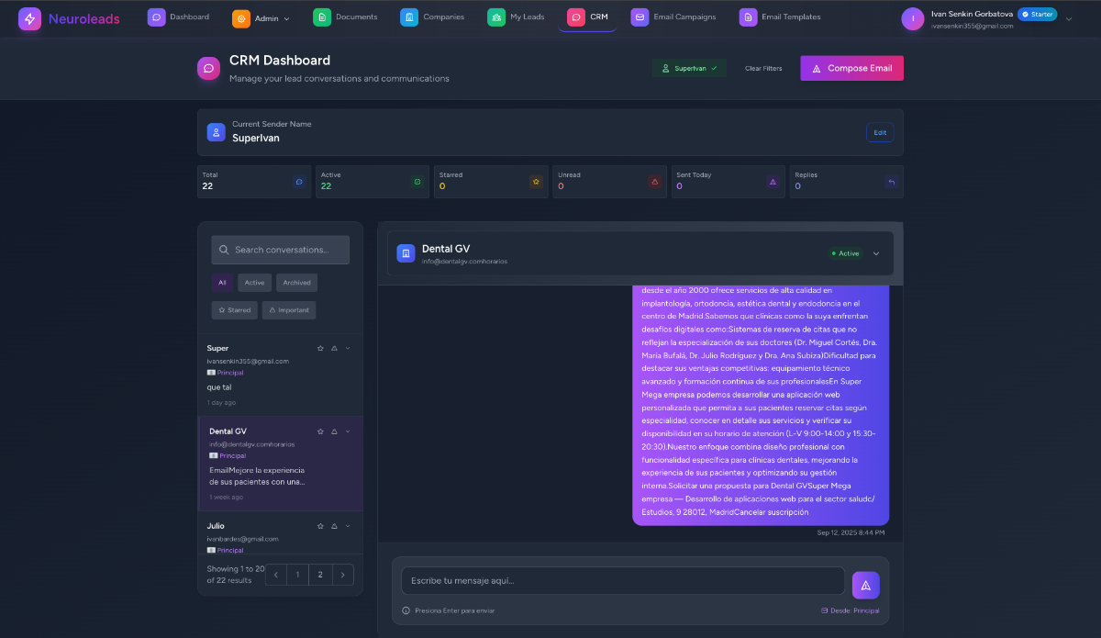Image resolution: width=1101 pixels, height=638 pixels.
Task: Click the Compose Email button
Action: pyautogui.click(x=851, y=68)
